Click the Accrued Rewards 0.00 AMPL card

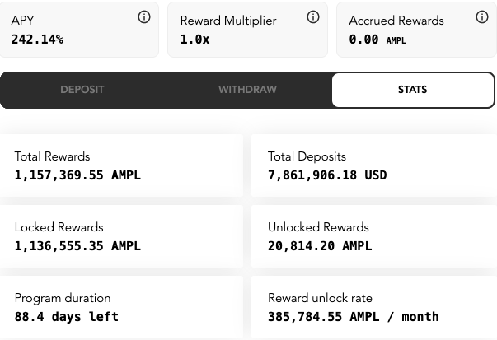coord(416,30)
